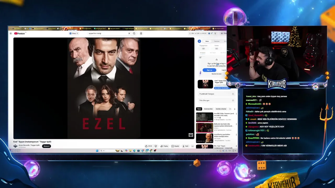
Task: Expand the locked Thumbnail Changes row
Action: coord(216,94)
